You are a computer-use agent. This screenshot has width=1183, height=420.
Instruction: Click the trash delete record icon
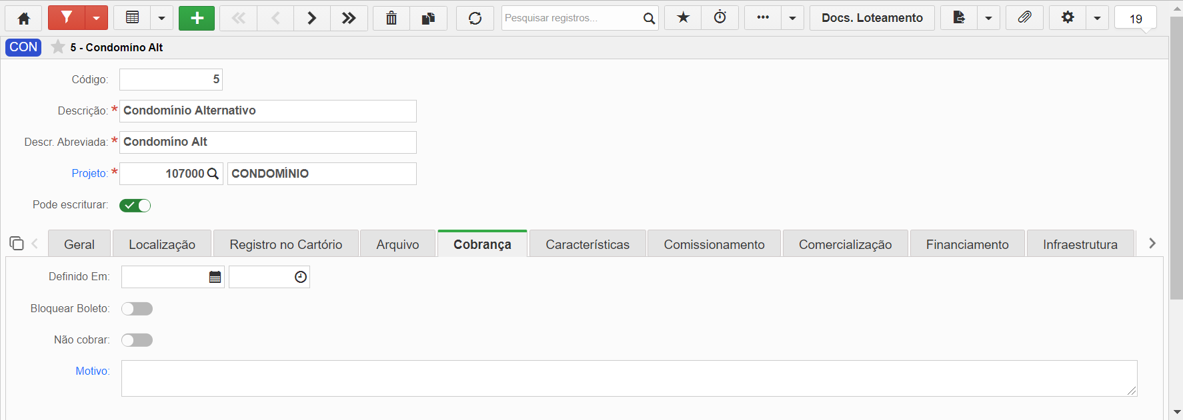click(x=391, y=18)
